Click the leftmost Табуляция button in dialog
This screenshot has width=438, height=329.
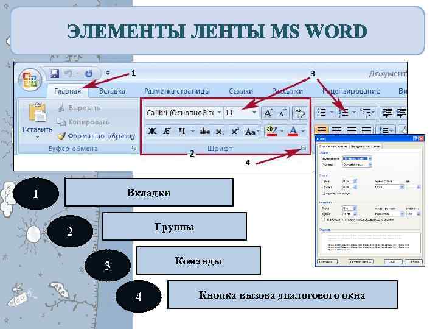pyautogui.click(x=327, y=262)
